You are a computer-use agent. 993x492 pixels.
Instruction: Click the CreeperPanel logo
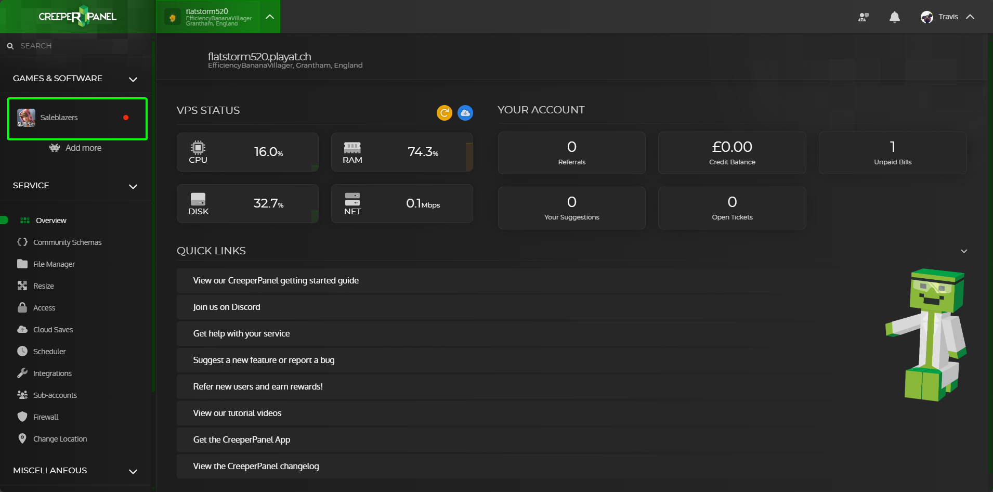[x=77, y=16]
